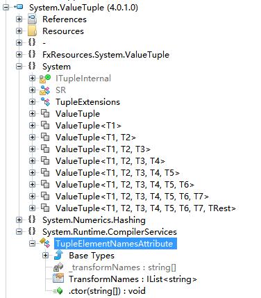Click the SR class icon

coord(45,90)
